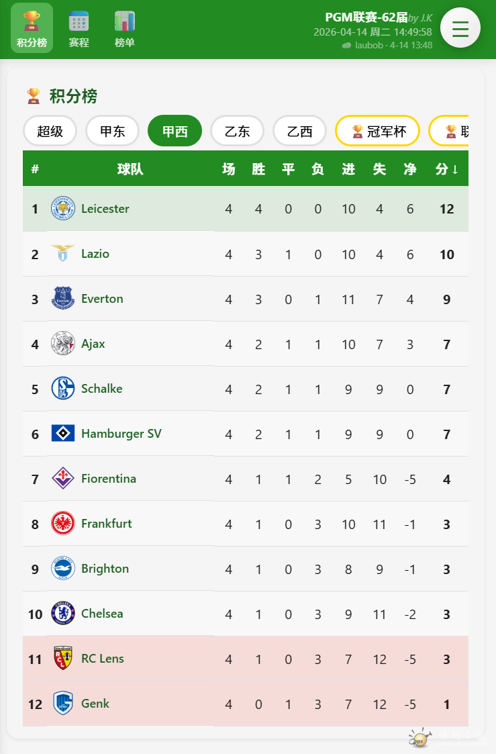Click the Frankfurt eagle crest
This screenshot has width=496, height=754.
(63, 524)
